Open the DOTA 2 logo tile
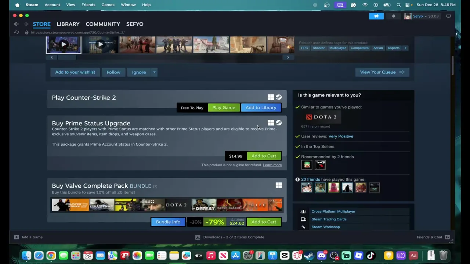 tap(321, 117)
